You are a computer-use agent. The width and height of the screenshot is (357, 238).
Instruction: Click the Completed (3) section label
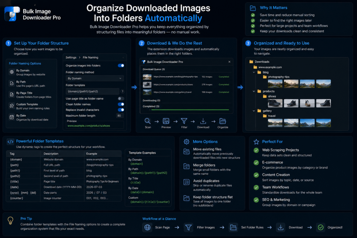pos(151,106)
